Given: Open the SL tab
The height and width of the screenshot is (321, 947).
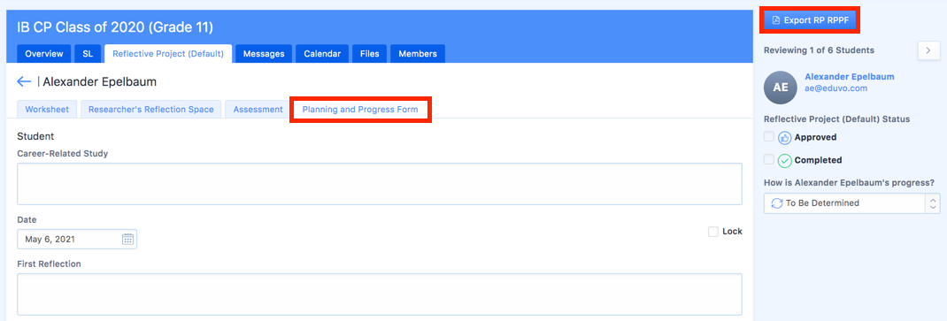Looking at the screenshot, I should click(88, 54).
